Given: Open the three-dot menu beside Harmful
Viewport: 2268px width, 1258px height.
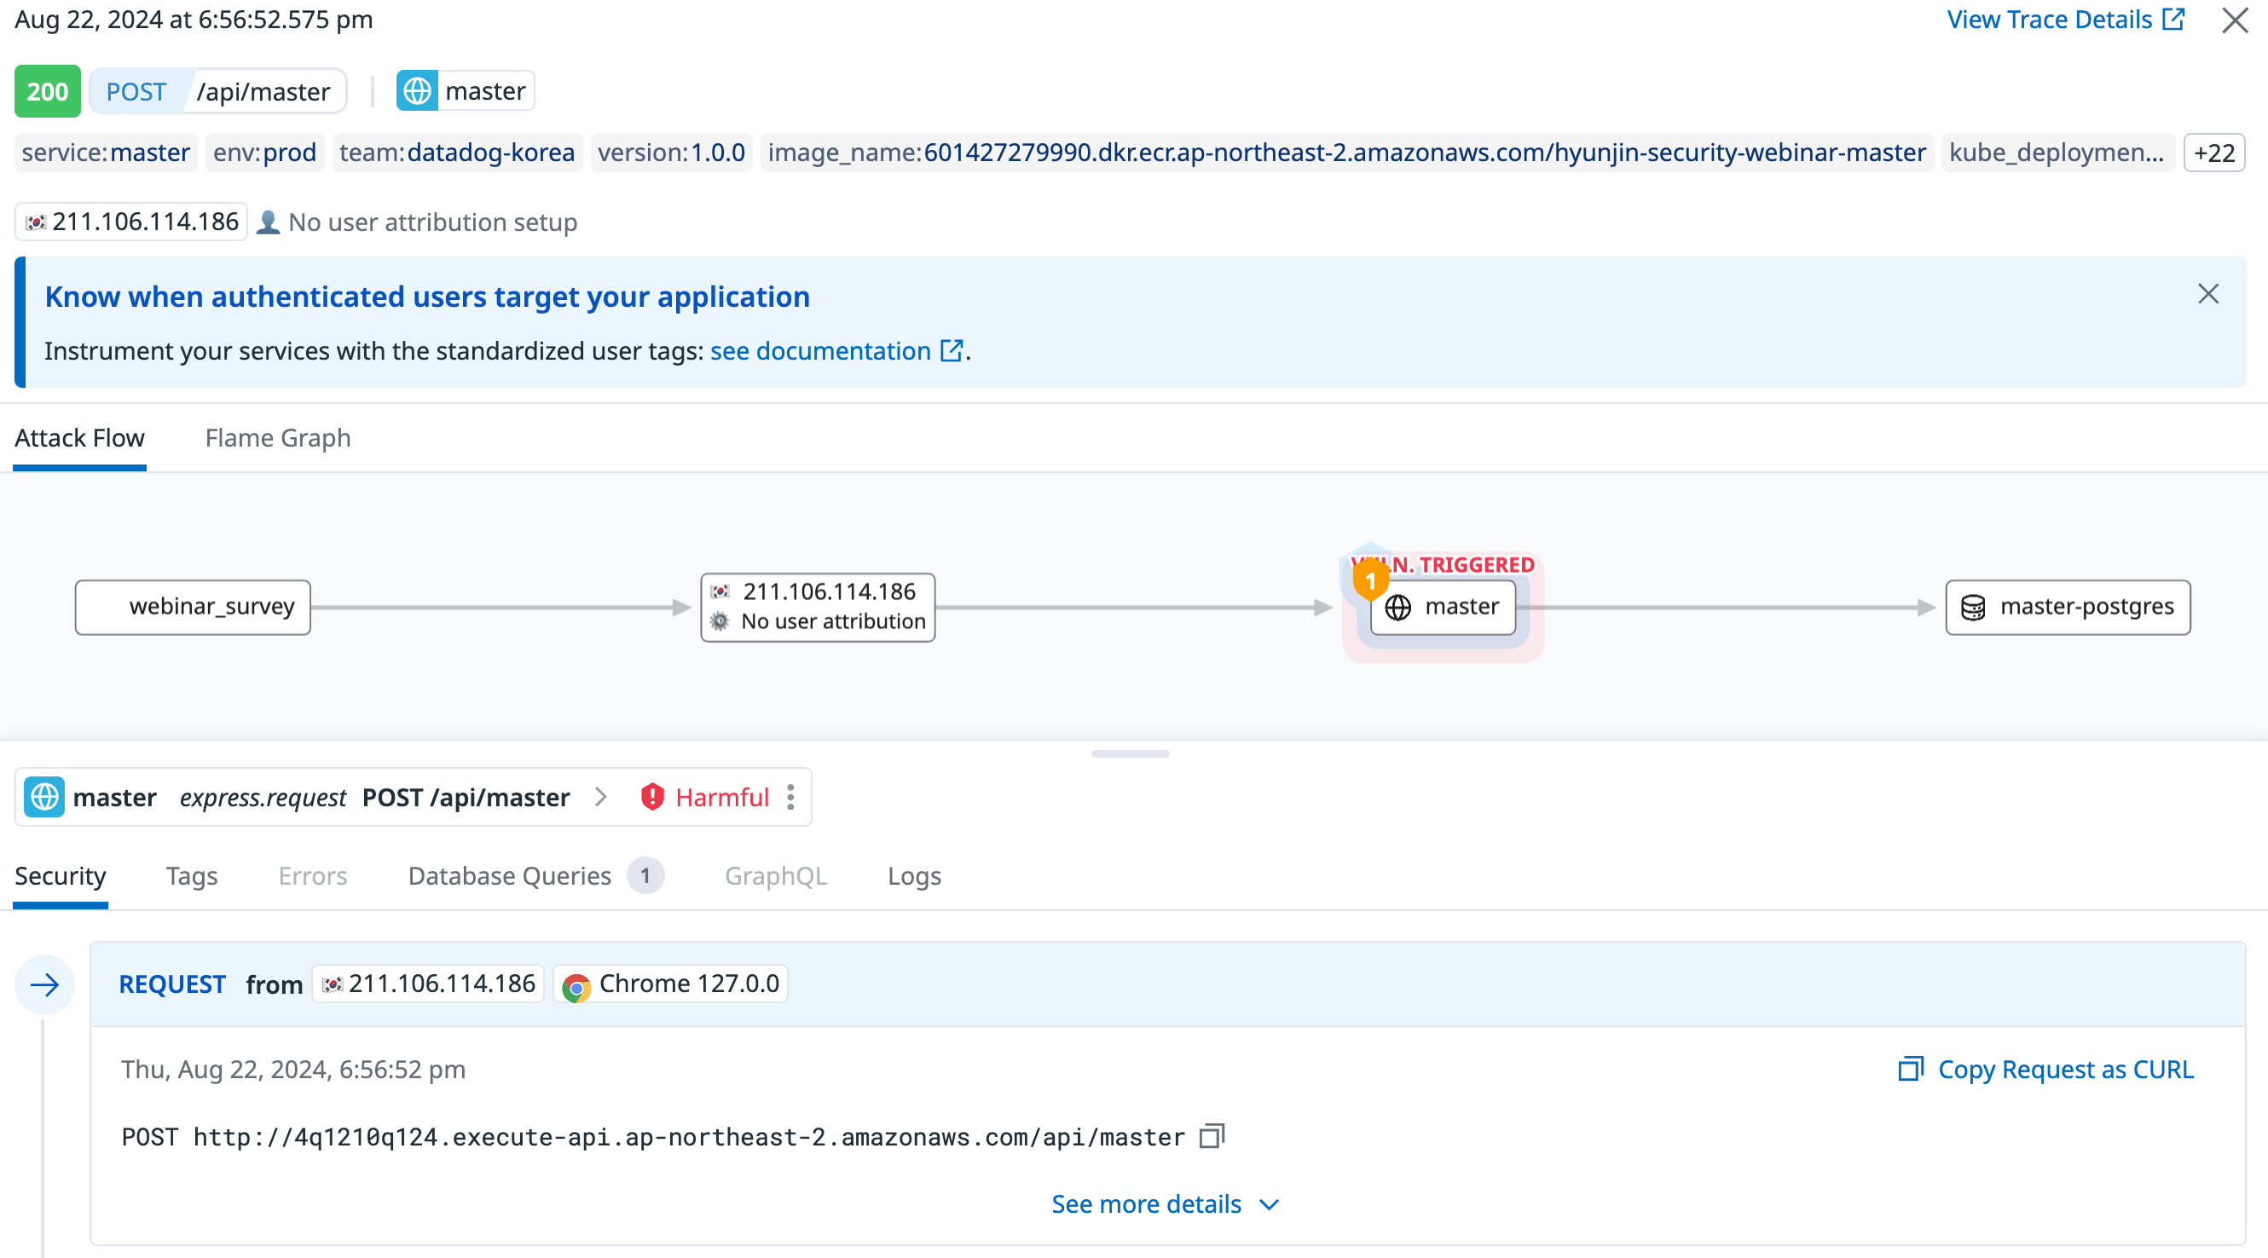Looking at the screenshot, I should coord(790,797).
